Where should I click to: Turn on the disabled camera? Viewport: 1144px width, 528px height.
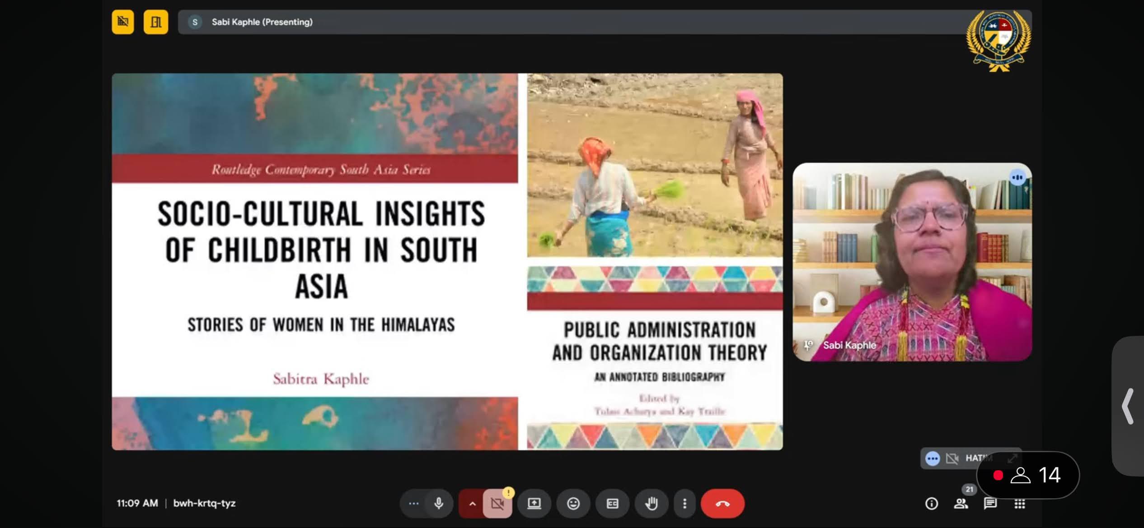(497, 503)
